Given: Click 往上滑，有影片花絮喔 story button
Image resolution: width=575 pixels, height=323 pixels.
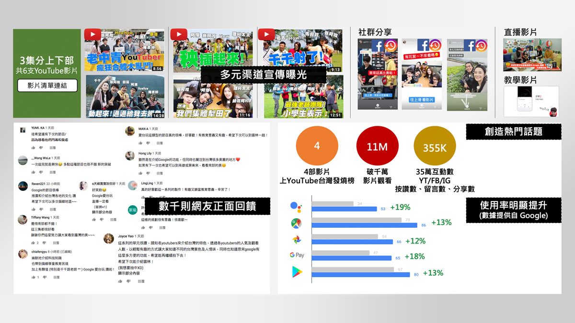Looking at the screenshot, I should pos(378,95).
